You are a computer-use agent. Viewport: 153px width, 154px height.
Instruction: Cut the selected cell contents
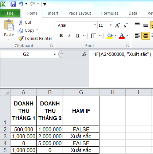[25, 22]
